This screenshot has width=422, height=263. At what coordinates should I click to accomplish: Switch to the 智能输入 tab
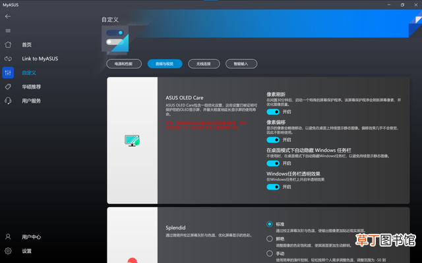point(241,64)
